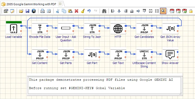Select the Get Content node

pos(40,55)
